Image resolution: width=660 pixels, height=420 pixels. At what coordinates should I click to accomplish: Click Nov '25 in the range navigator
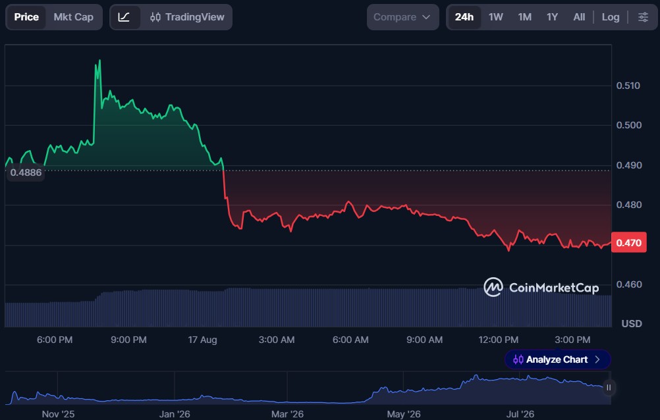58,414
